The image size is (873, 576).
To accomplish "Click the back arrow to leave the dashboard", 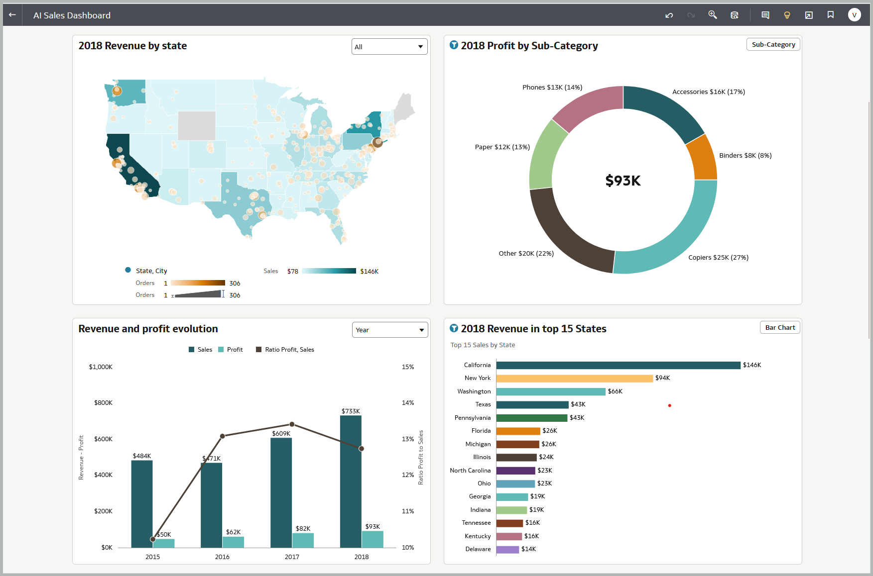I will [x=11, y=14].
